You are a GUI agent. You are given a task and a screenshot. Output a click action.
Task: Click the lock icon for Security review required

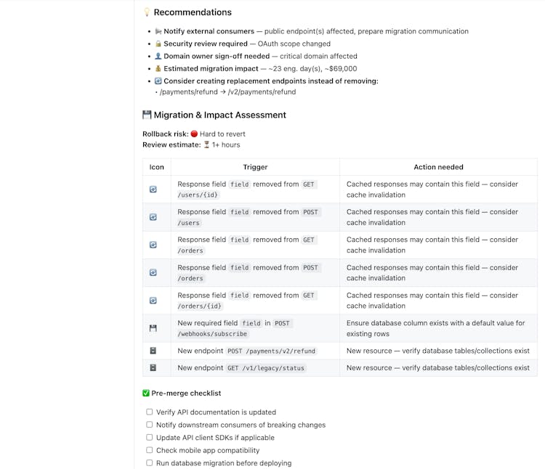point(158,44)
